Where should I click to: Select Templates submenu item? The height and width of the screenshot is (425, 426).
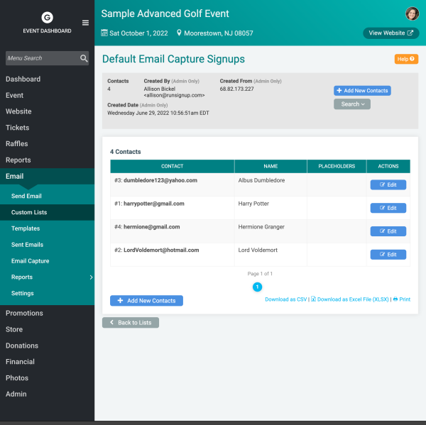[47, 228]
